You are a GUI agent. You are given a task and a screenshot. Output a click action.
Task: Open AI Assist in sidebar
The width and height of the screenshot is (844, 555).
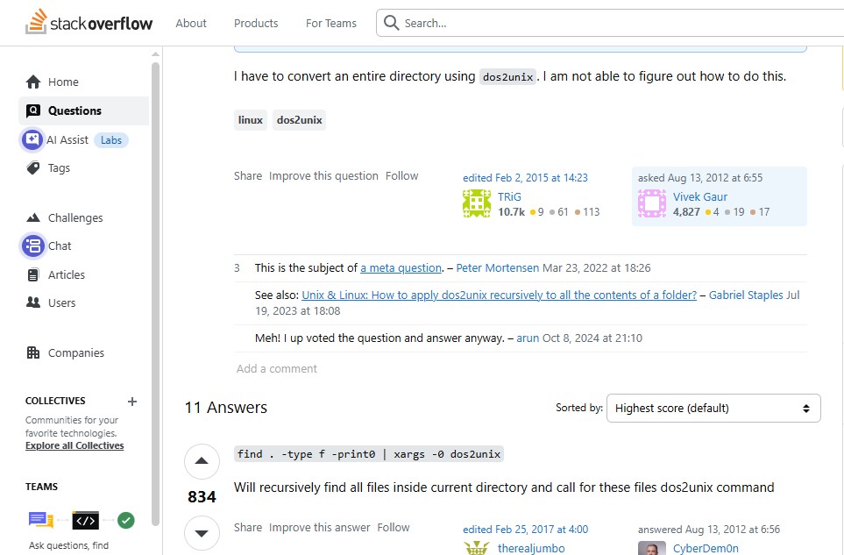pyautogui.click(x=67, y=140)
